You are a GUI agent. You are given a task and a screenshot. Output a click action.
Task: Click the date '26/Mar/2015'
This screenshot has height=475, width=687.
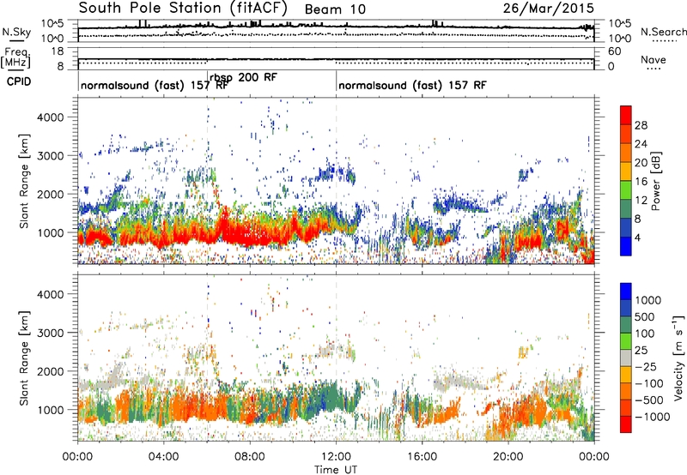(x=549, y=8)
